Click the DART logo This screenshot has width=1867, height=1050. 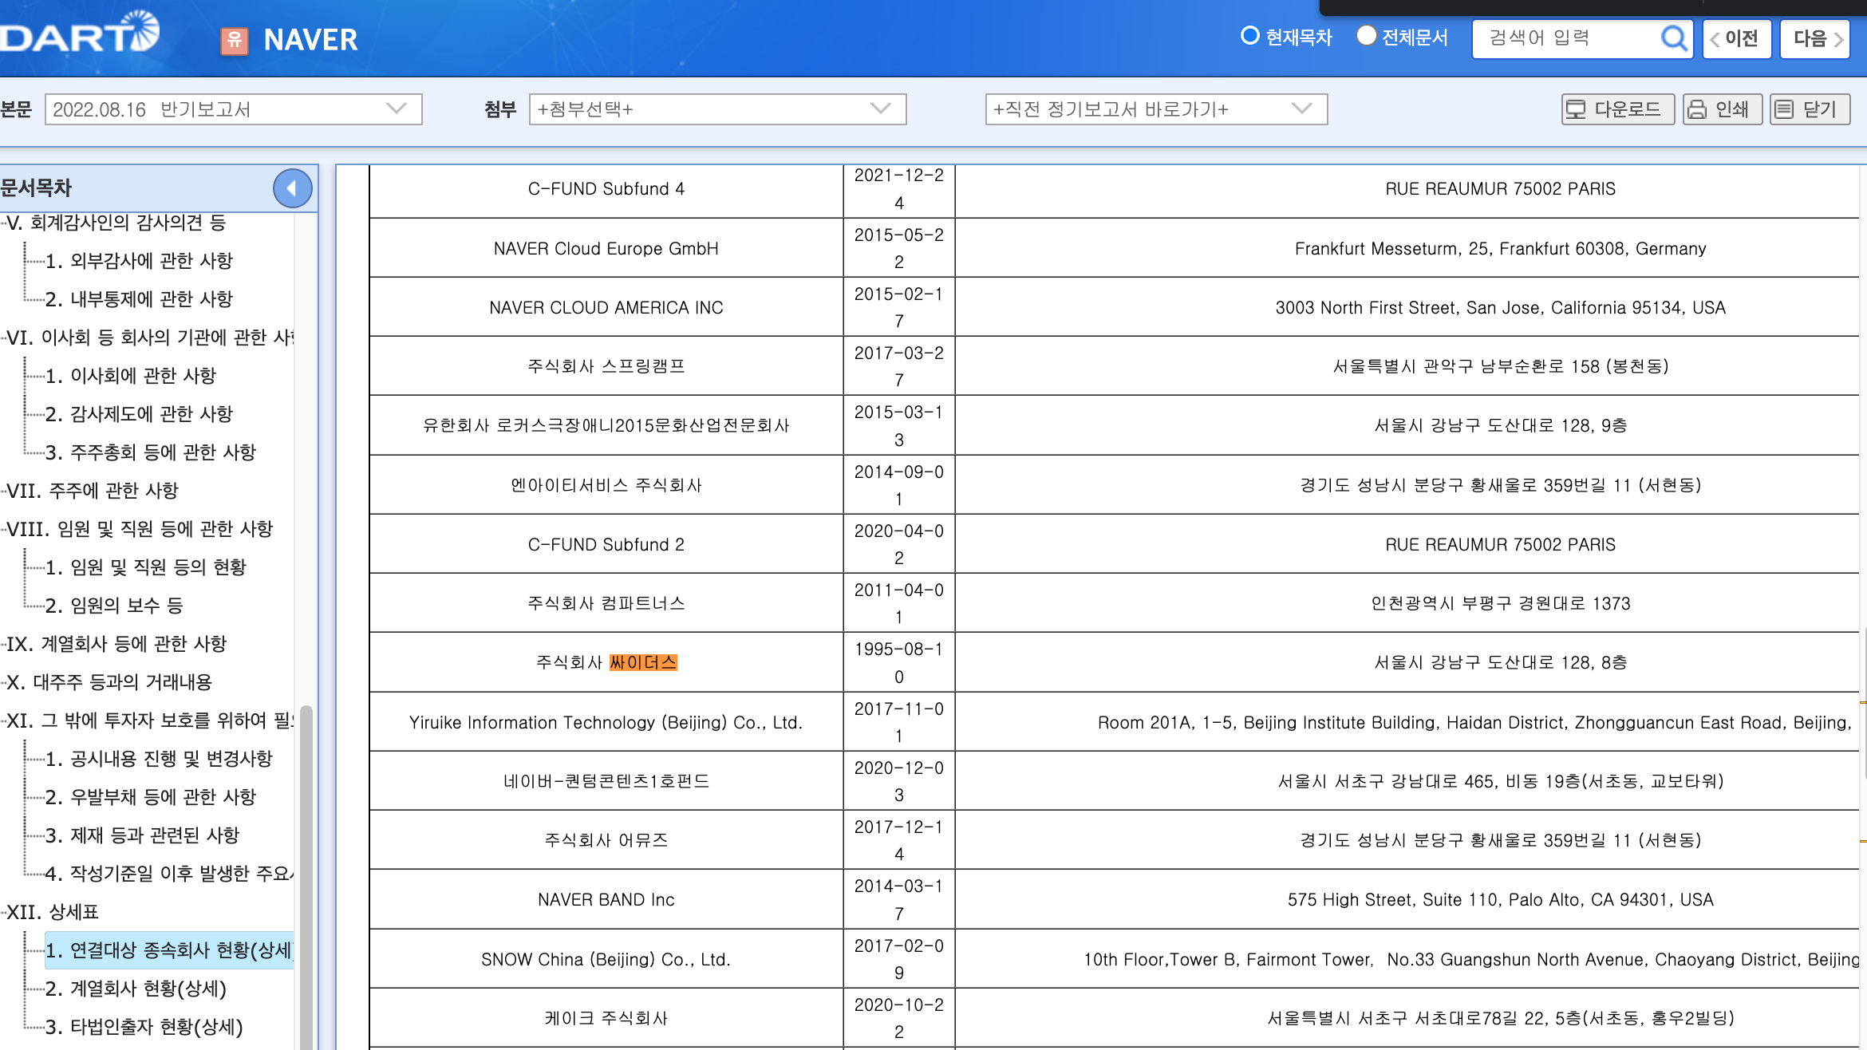pyautogui.click(x=80, y=34)
